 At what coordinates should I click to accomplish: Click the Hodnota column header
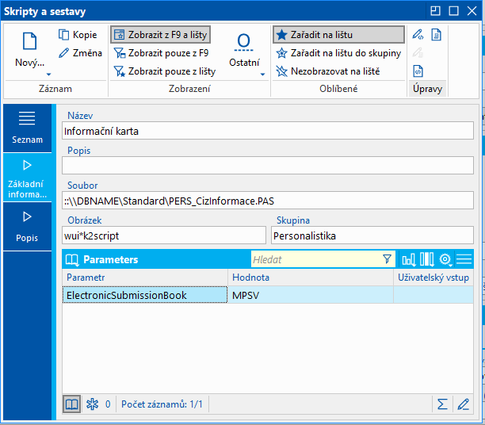tap(311, 277)
